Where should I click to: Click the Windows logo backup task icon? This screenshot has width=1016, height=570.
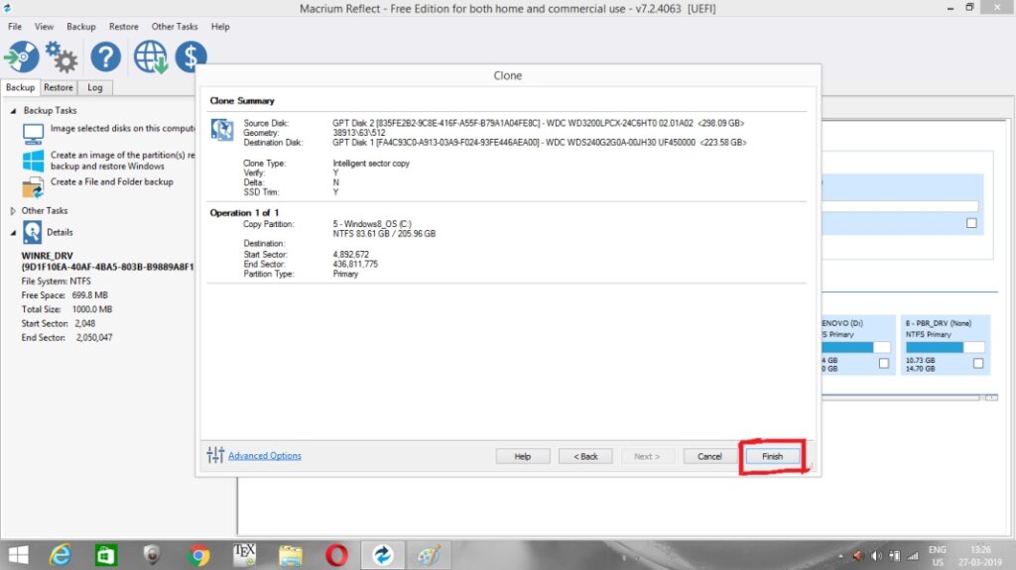pos(33,160)
